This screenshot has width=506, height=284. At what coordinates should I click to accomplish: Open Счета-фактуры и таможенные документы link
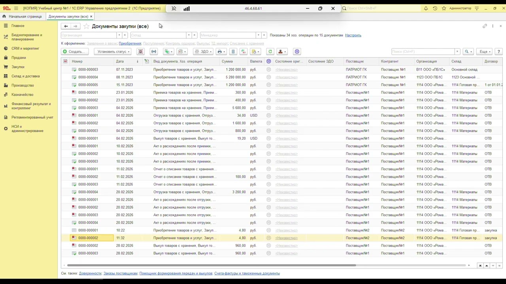[x=247, y=273]
